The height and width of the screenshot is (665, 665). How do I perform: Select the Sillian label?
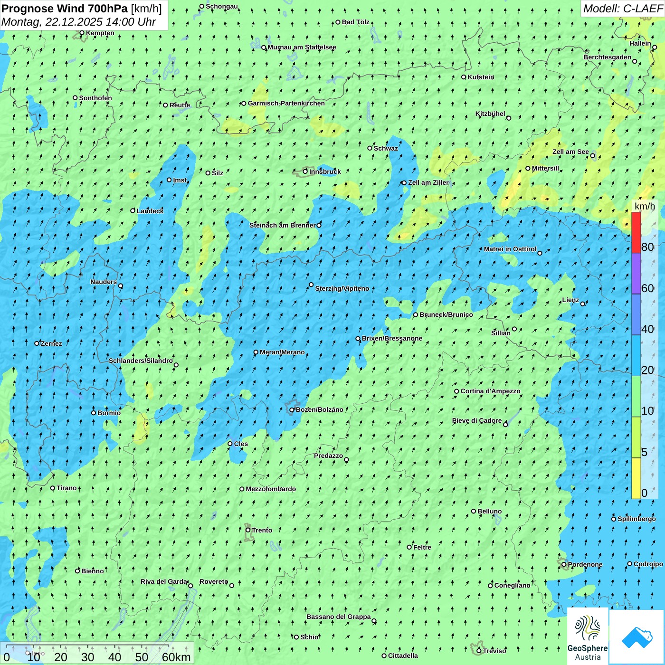[501, 333]
